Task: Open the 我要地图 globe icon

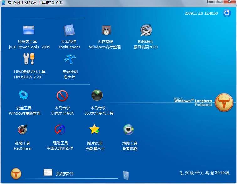Action: 128,130
